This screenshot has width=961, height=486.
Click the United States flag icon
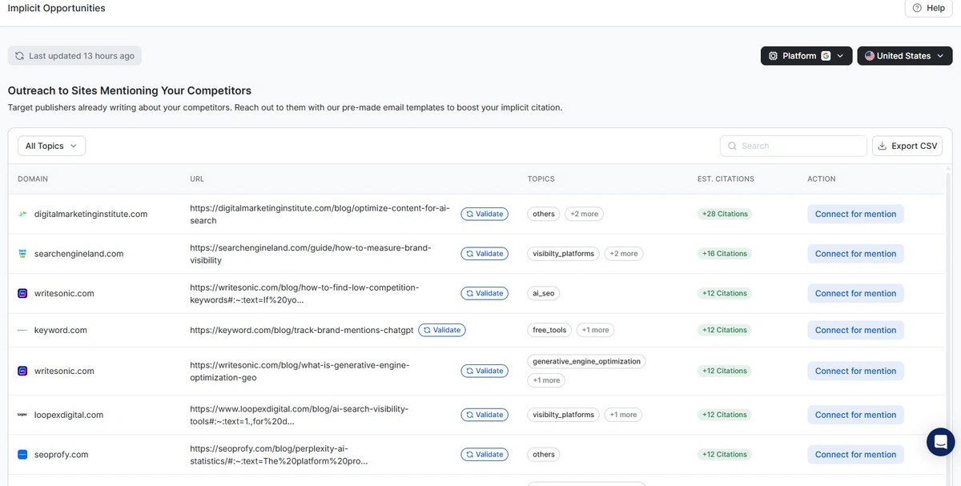869,55
